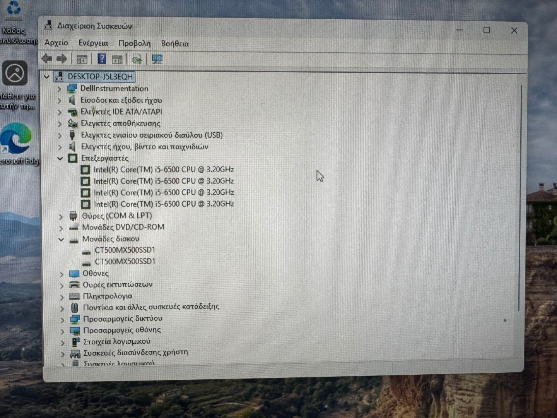Screen dimensions: 557x418
Task: Select Πληκτρολόγια label
Action: (x=108, y=296)
